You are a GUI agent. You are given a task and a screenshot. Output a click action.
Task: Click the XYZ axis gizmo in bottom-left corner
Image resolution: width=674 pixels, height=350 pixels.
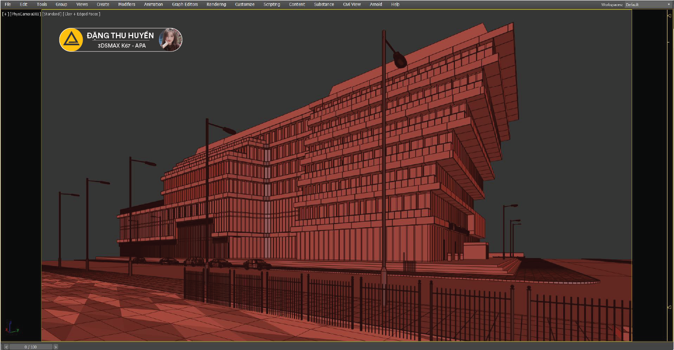point(11,327)
